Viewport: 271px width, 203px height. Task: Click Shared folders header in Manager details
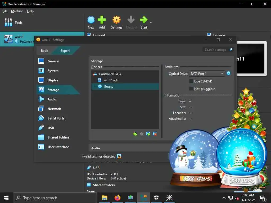coord(104,185)
